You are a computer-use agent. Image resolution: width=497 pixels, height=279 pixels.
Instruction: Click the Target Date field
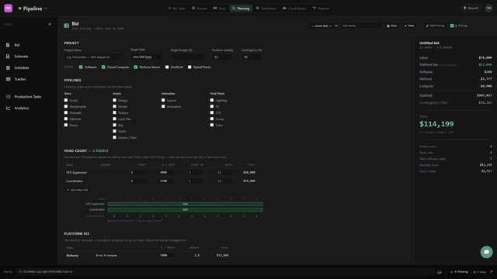point(146,57)
